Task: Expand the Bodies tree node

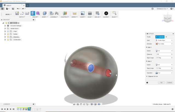Action: [x=5, y=34]
